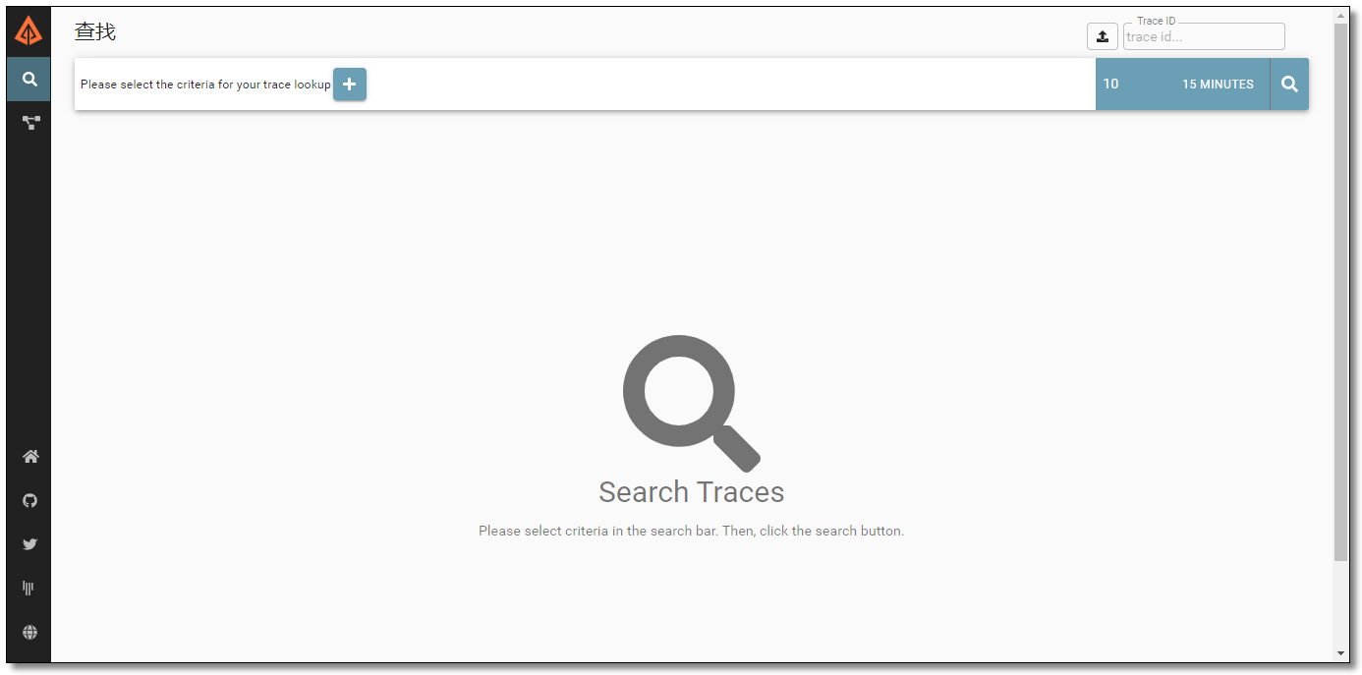
Task: Add search criteria with the plus button
Action: click(350, 84)
